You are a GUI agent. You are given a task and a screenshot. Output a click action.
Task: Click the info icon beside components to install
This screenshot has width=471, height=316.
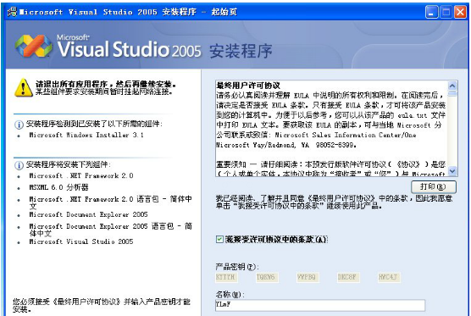[19, 165]
